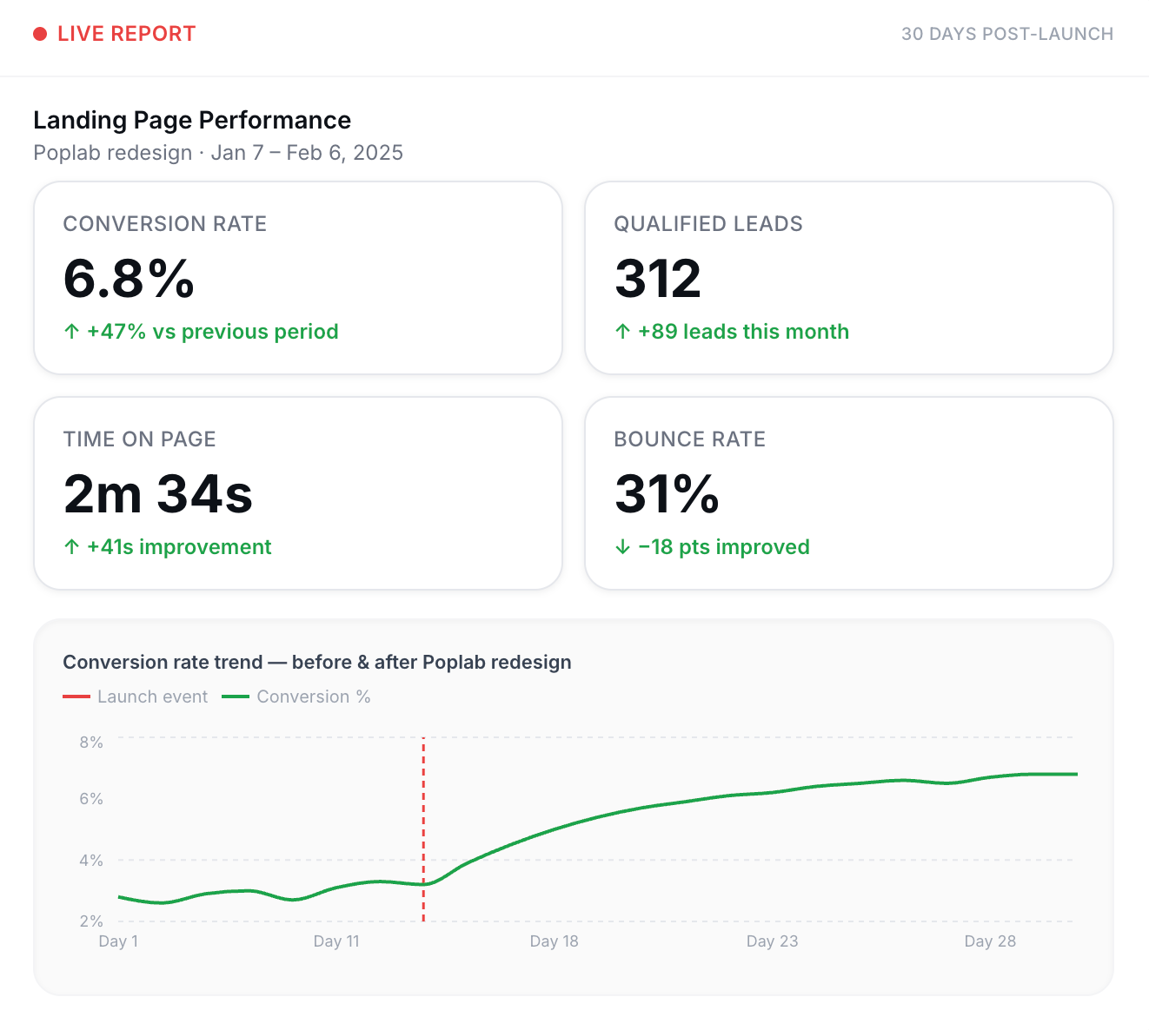This screenshot has width=1149, height=1030.
Task: Click the red Launch event legend line
Action: 76,697
